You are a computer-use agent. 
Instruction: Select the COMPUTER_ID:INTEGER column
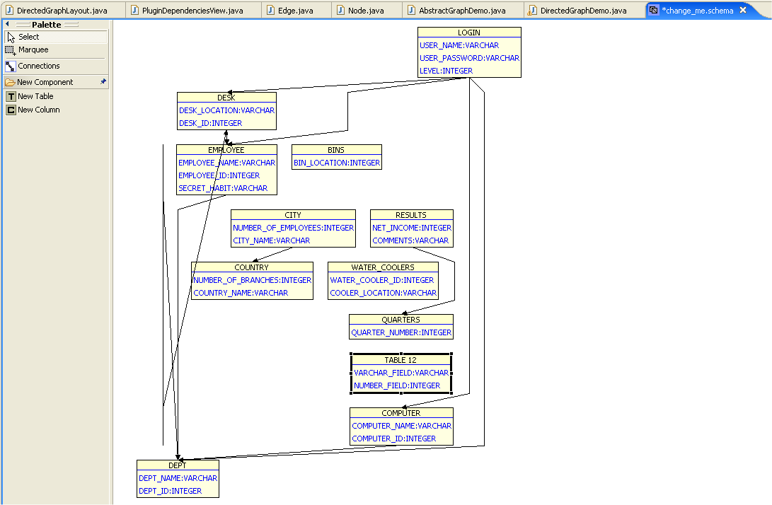[393, 439]
